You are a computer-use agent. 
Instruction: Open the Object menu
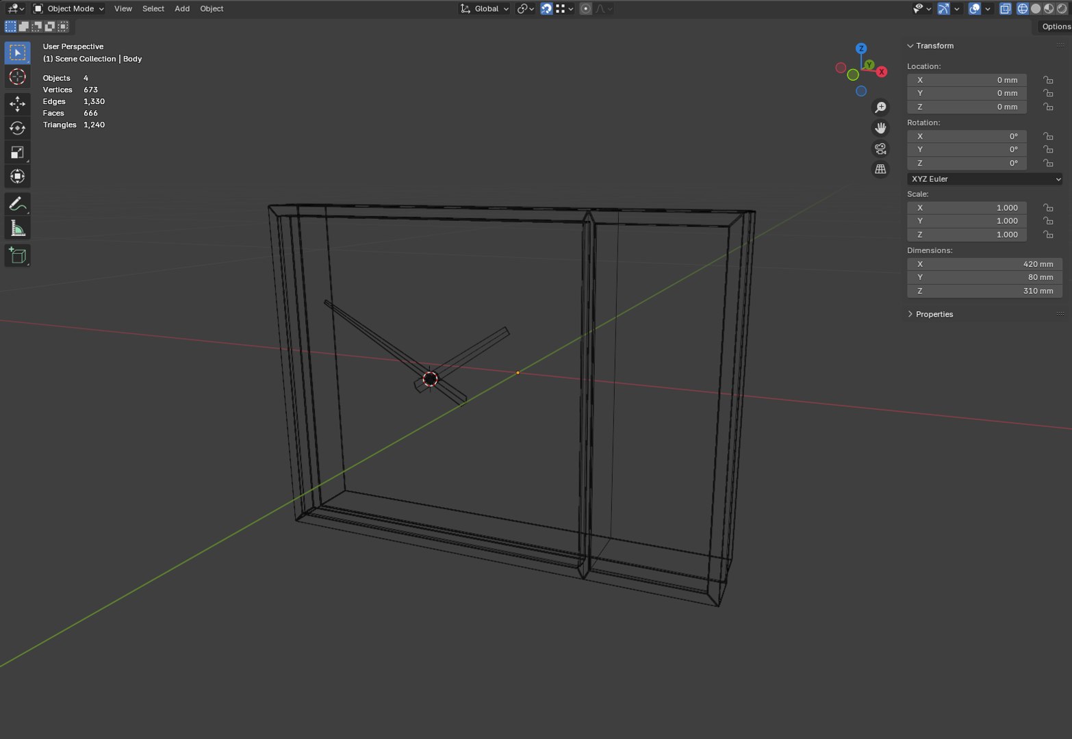coord(212,9)
